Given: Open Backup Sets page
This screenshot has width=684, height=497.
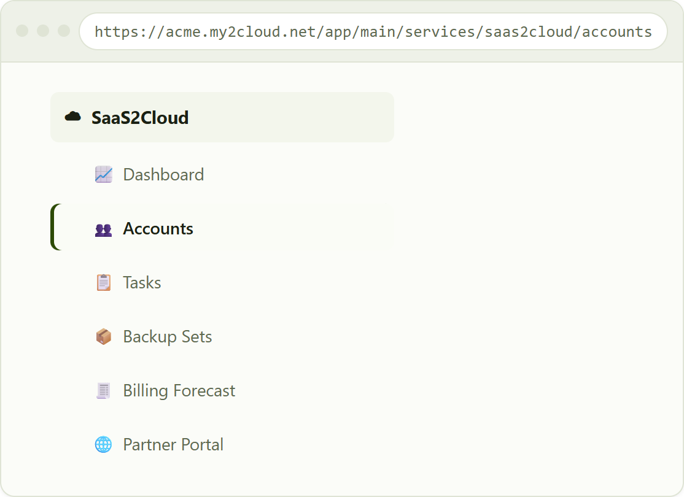Looking at the screenshot, I should point(222,337).
